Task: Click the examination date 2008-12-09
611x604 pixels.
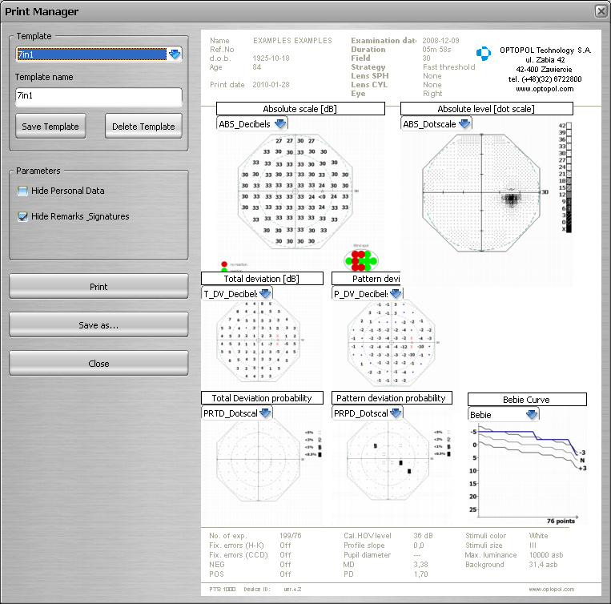Action: 440,41
